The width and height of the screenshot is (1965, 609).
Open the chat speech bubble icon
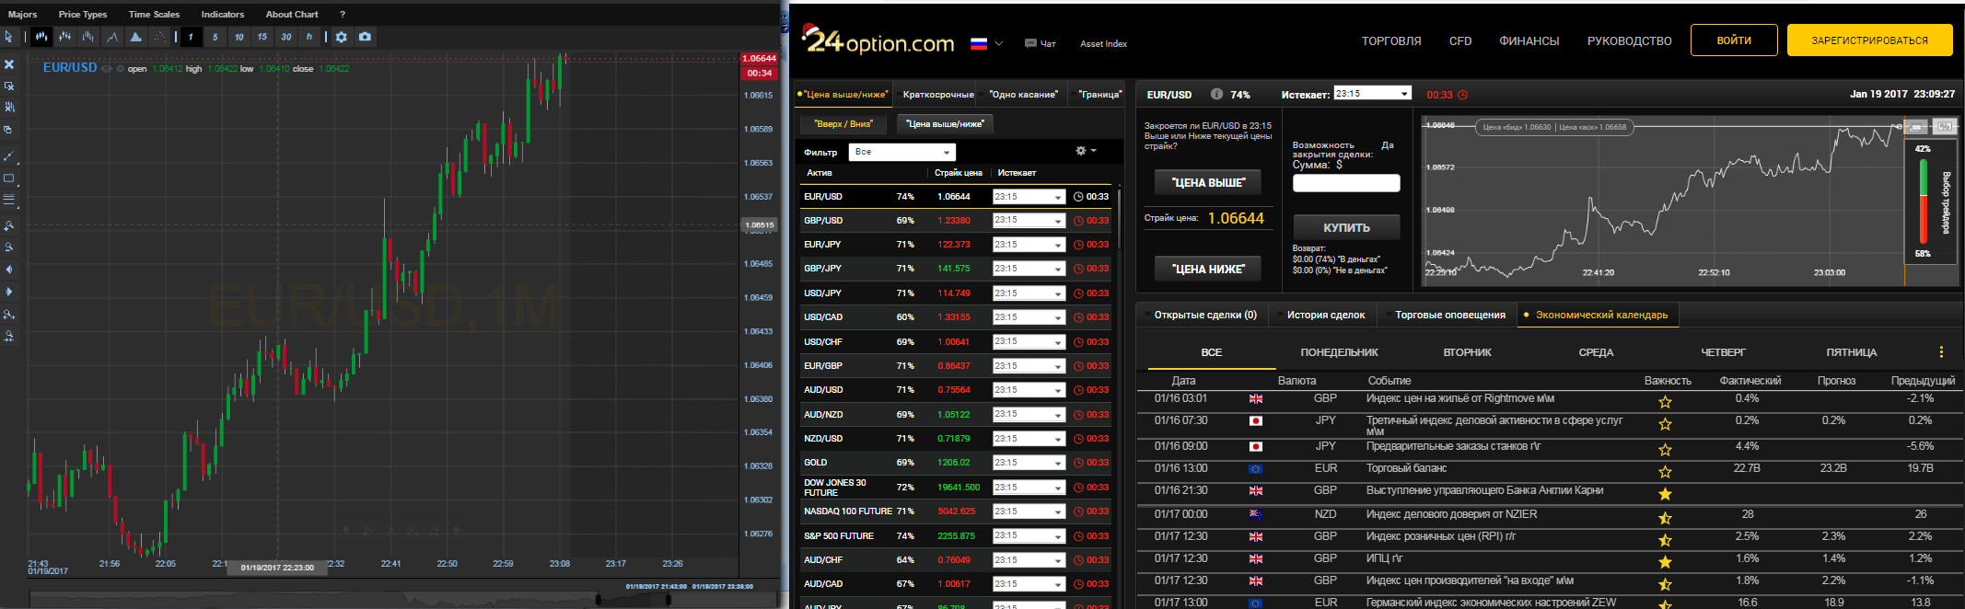1030,43
